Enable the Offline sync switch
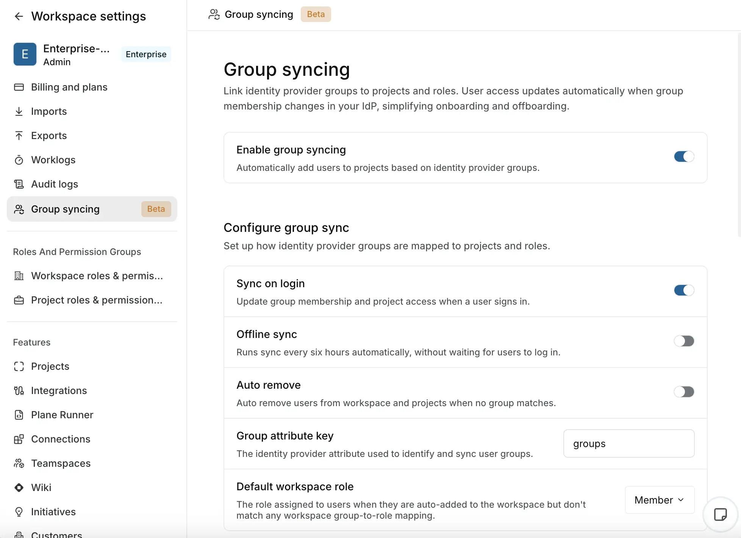The height and width of the screenshot is (538, 741). click(684, 341)
